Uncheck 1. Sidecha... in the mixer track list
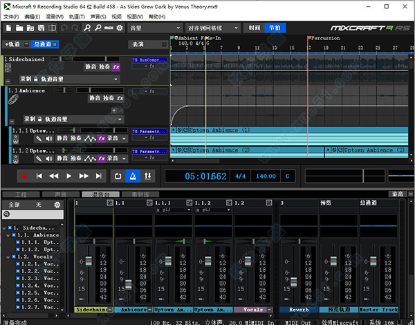Viewport: 415px width, 325px height. 10,228
